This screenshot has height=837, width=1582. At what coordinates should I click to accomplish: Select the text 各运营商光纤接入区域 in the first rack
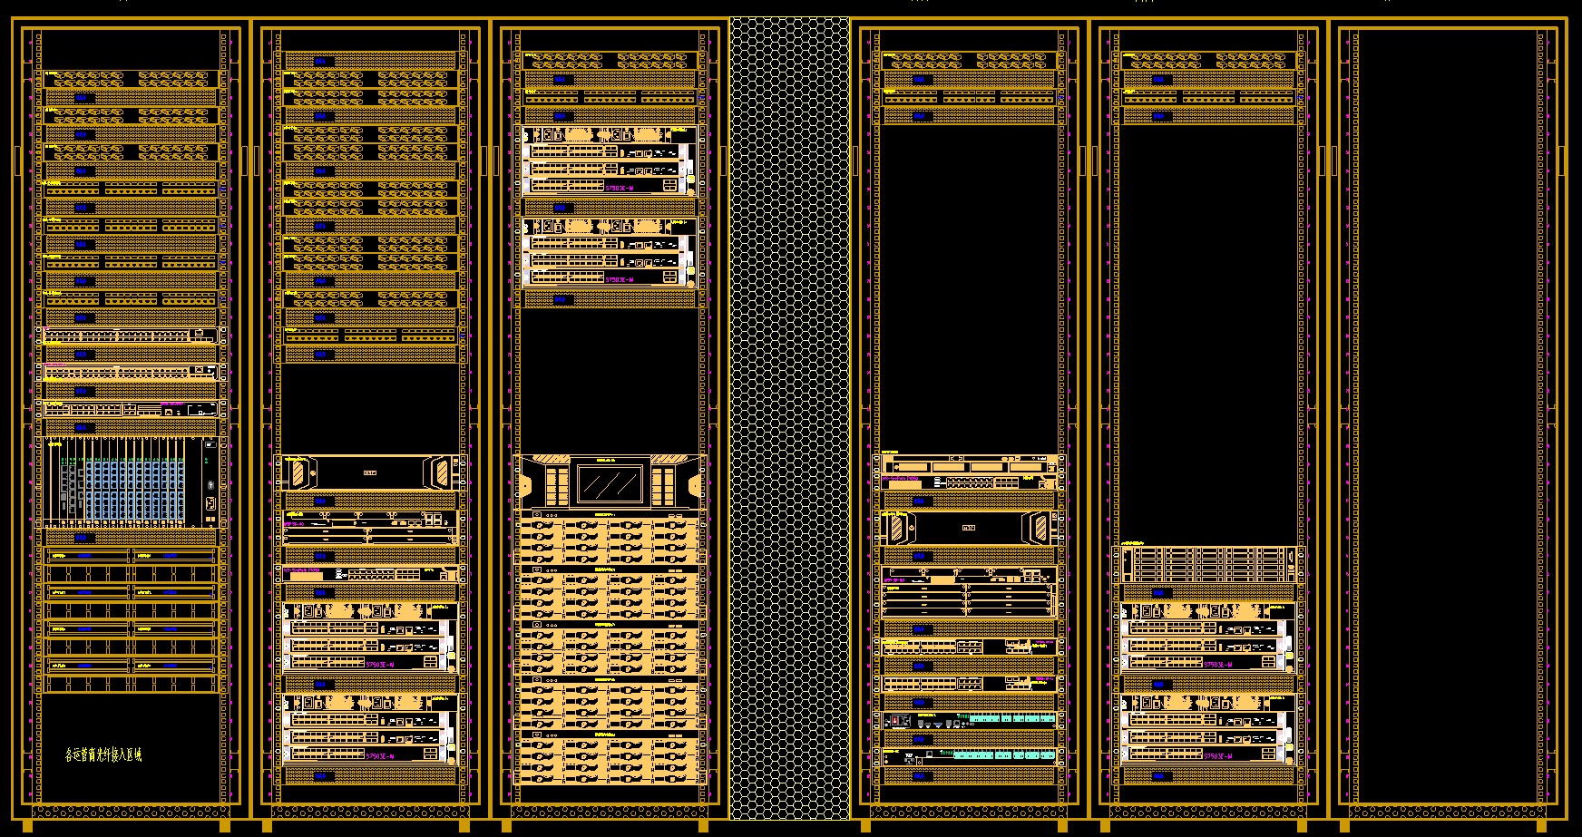click(103, 754)
